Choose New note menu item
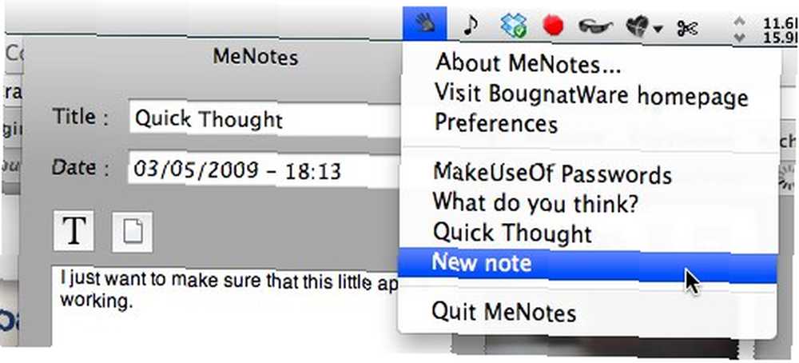This screenshot has width=799, height=363. [x=587, y=262]
